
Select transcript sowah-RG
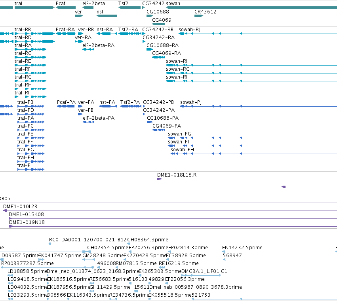click(178, 69)
